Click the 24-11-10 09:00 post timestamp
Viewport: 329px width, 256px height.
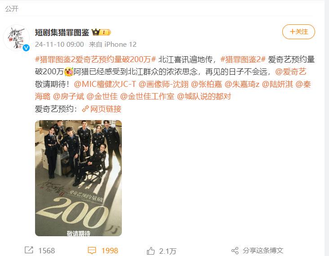click(59, 44)
